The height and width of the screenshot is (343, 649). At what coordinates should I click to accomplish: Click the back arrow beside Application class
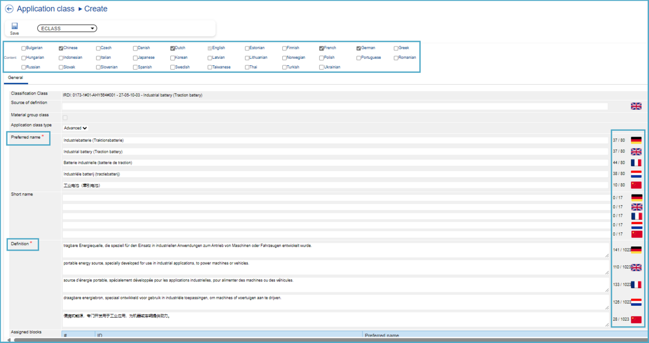9,9
